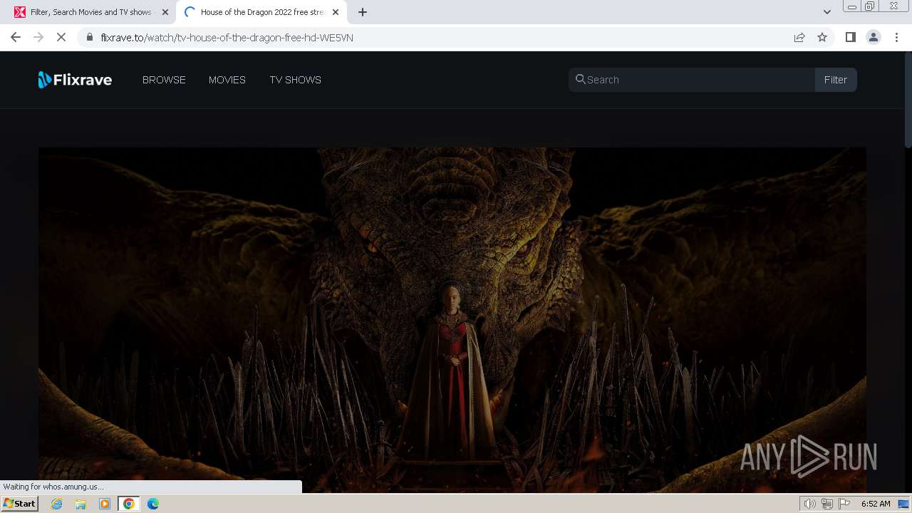Click the address bar URL
This screenshot has width=912, height=513.
[x=227, y=38]
